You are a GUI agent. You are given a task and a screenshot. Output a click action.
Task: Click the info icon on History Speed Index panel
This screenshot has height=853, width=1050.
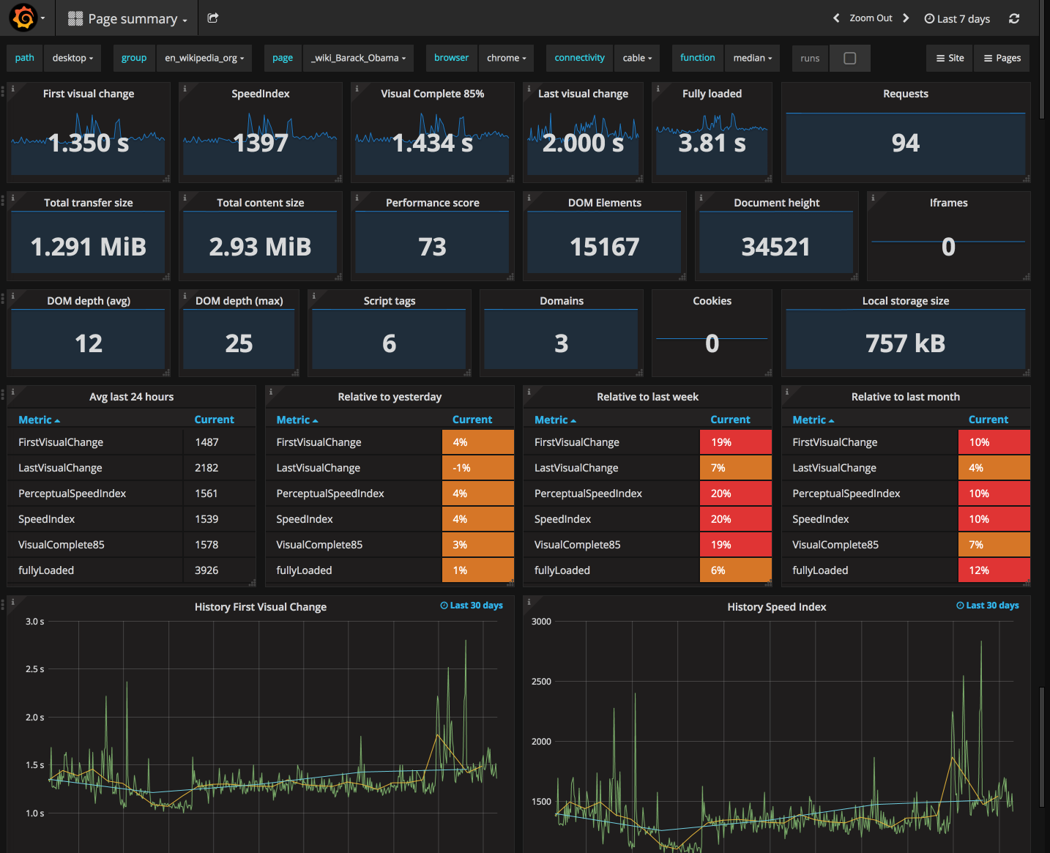[x=529, y=601]
